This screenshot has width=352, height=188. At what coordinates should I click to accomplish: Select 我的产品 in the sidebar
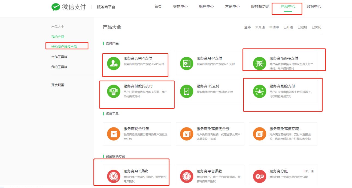[58, 37]
